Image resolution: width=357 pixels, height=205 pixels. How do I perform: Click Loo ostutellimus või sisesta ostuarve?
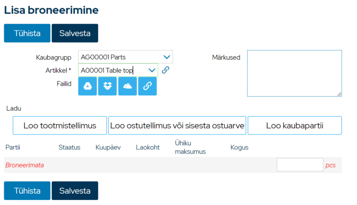[177, 126]
